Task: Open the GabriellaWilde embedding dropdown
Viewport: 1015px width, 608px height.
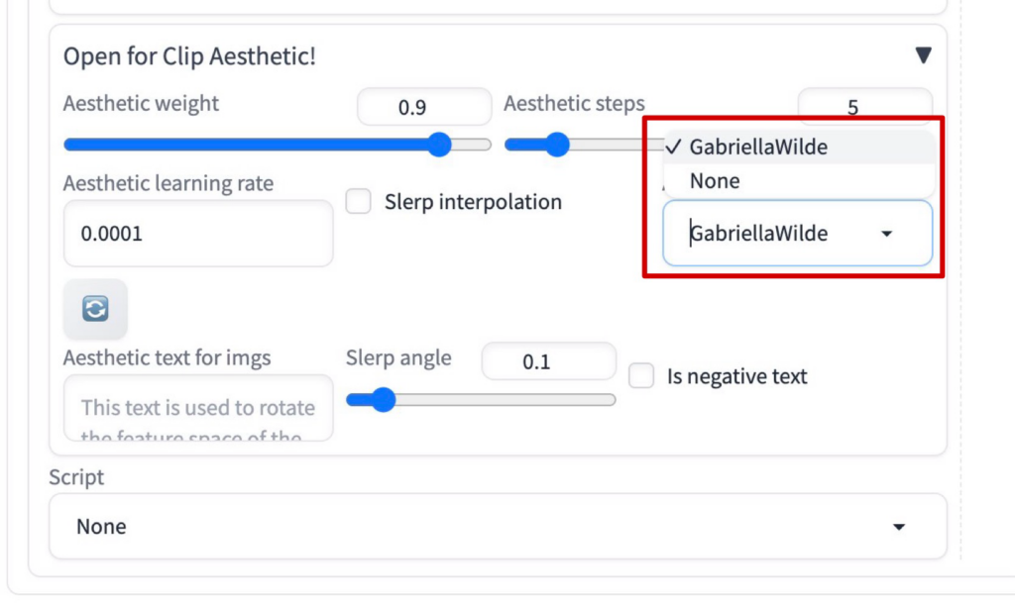Action: pos(797,234)
